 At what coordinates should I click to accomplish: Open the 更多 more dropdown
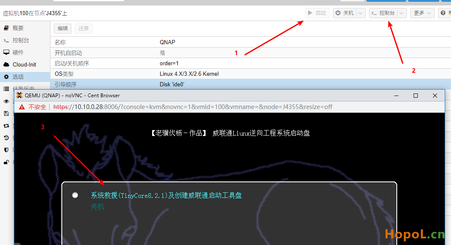click(422, 13)
